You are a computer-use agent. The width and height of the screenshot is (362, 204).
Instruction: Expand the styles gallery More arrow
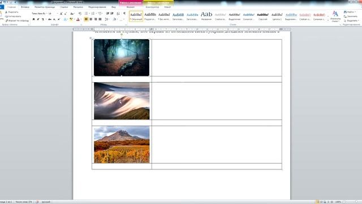point(328,20)
